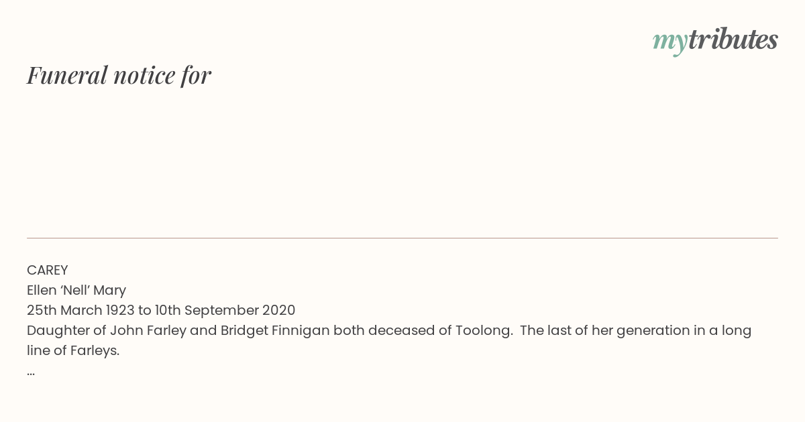The width and height of the screenshot is (805, 422).
Task: Click the words "Daughter of" in the notice
Action: click(66, 330)
